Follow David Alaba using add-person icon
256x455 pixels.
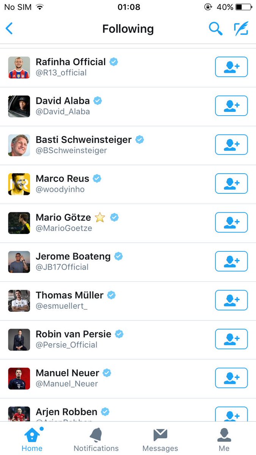pos(231,106)
